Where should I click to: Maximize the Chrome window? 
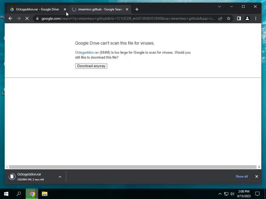pos(243,6)
